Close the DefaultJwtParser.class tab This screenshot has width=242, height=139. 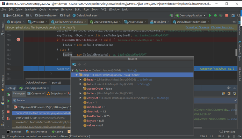tap(85, 22)
